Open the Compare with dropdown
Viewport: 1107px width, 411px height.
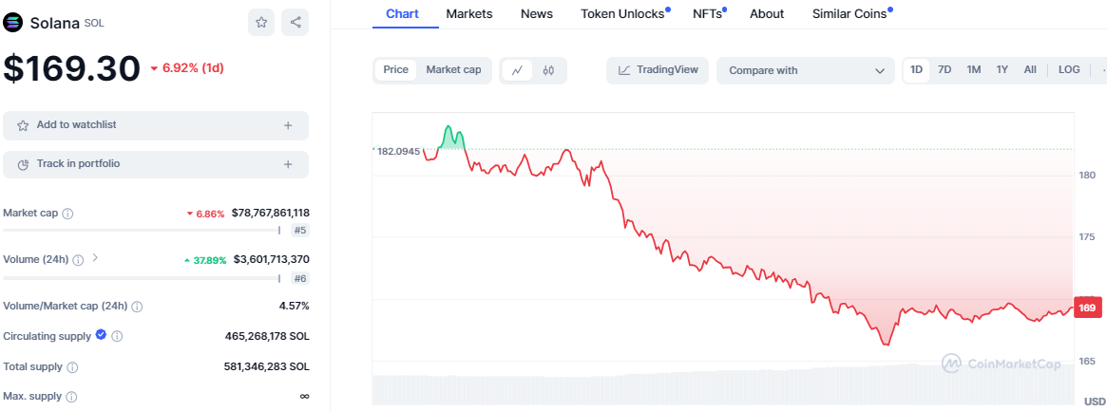tap(807, 70)
